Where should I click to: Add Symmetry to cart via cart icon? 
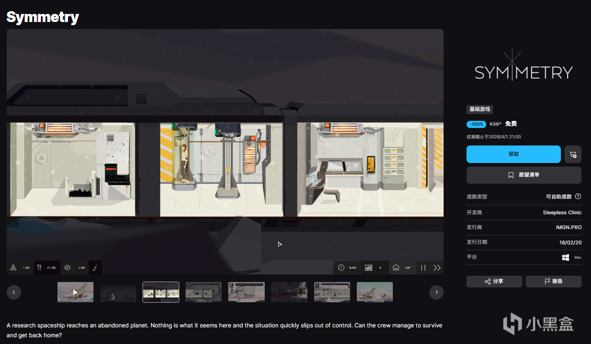tap(573, 154)
